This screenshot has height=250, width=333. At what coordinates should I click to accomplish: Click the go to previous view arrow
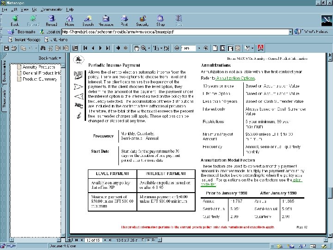118,48
